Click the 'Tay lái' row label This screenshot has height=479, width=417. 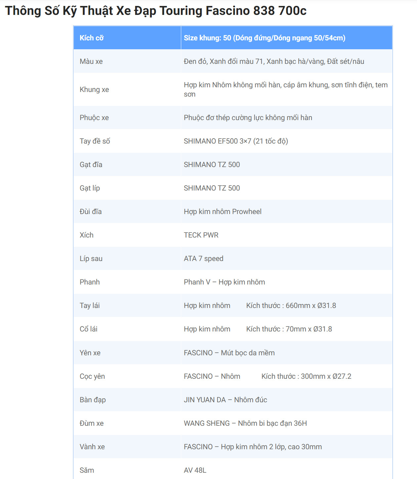90,305
